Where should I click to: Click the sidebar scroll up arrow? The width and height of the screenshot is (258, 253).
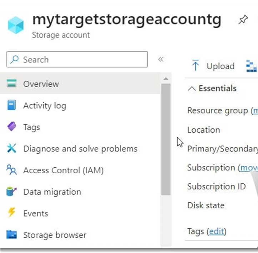[x=166, y=79]
